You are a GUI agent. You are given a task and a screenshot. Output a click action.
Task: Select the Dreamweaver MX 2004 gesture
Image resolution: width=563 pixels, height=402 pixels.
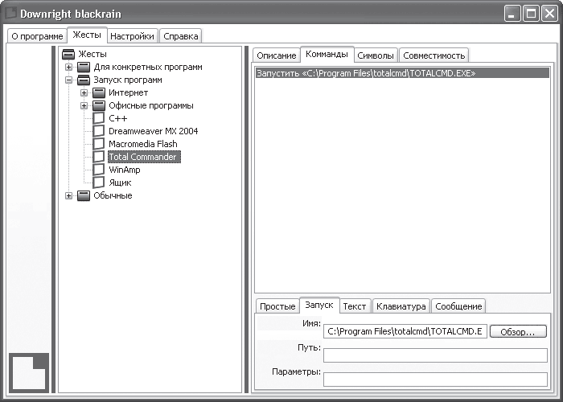tap(154, 131)
